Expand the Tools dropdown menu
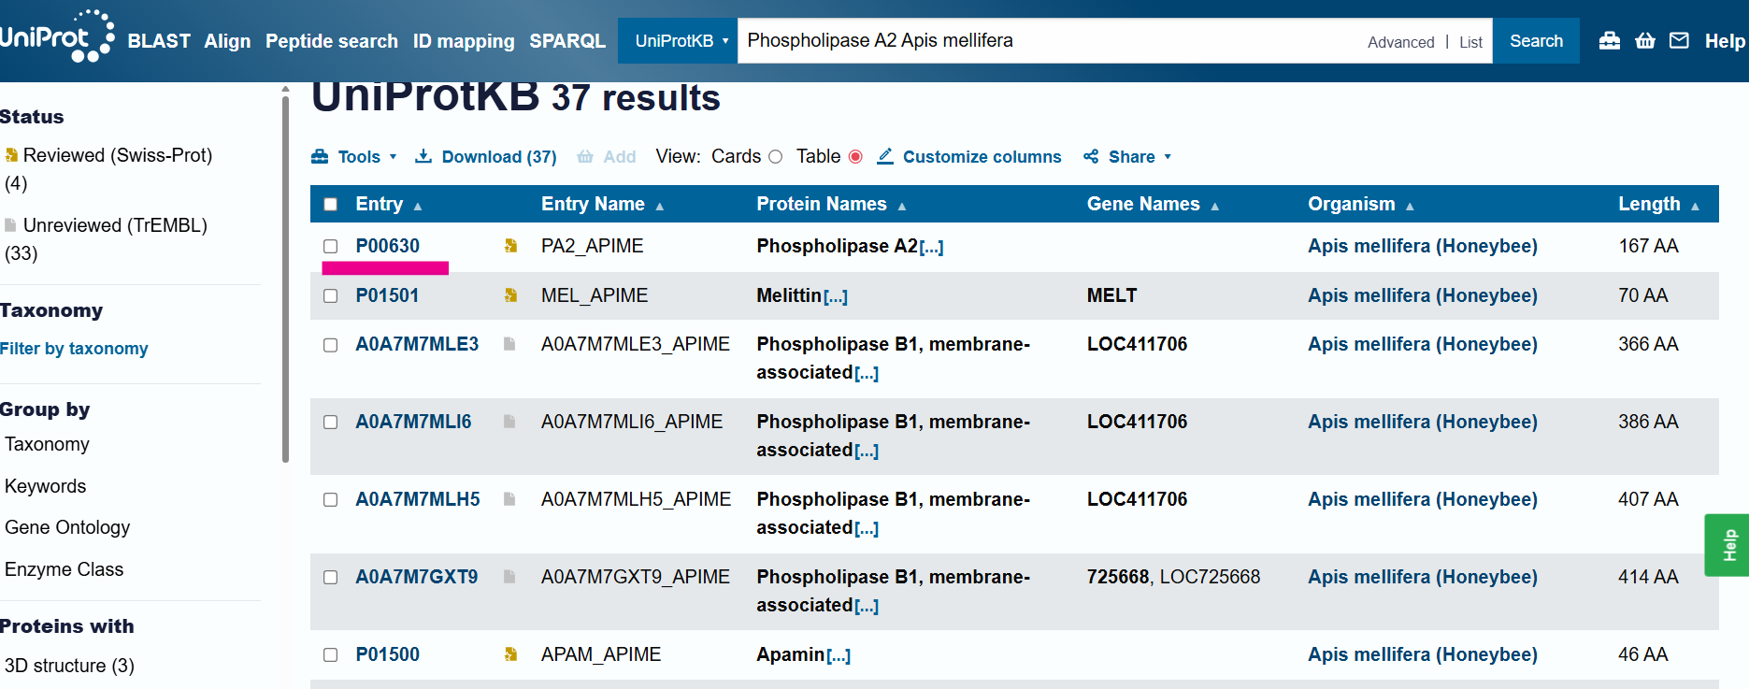Viewport: 1749px width, 689px height. (355, 157)
